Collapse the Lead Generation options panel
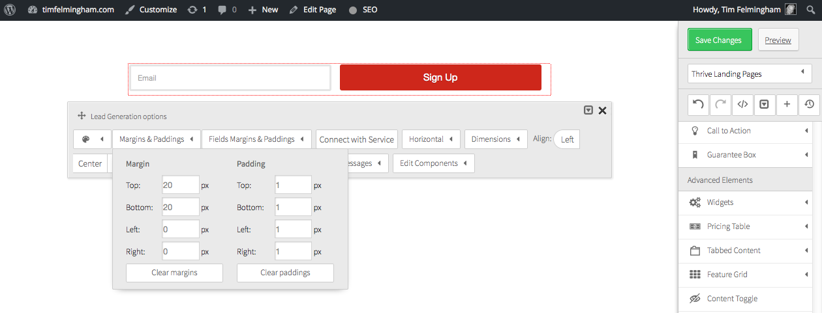Viewport: 822px width, 313px height. pyautogui.click(x=588, y=110)
